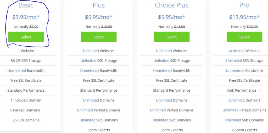
Task: Click the $13.95/mo Pro price
Action: [x=244, y=17]
